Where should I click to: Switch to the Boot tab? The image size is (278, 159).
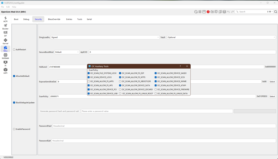16,19
